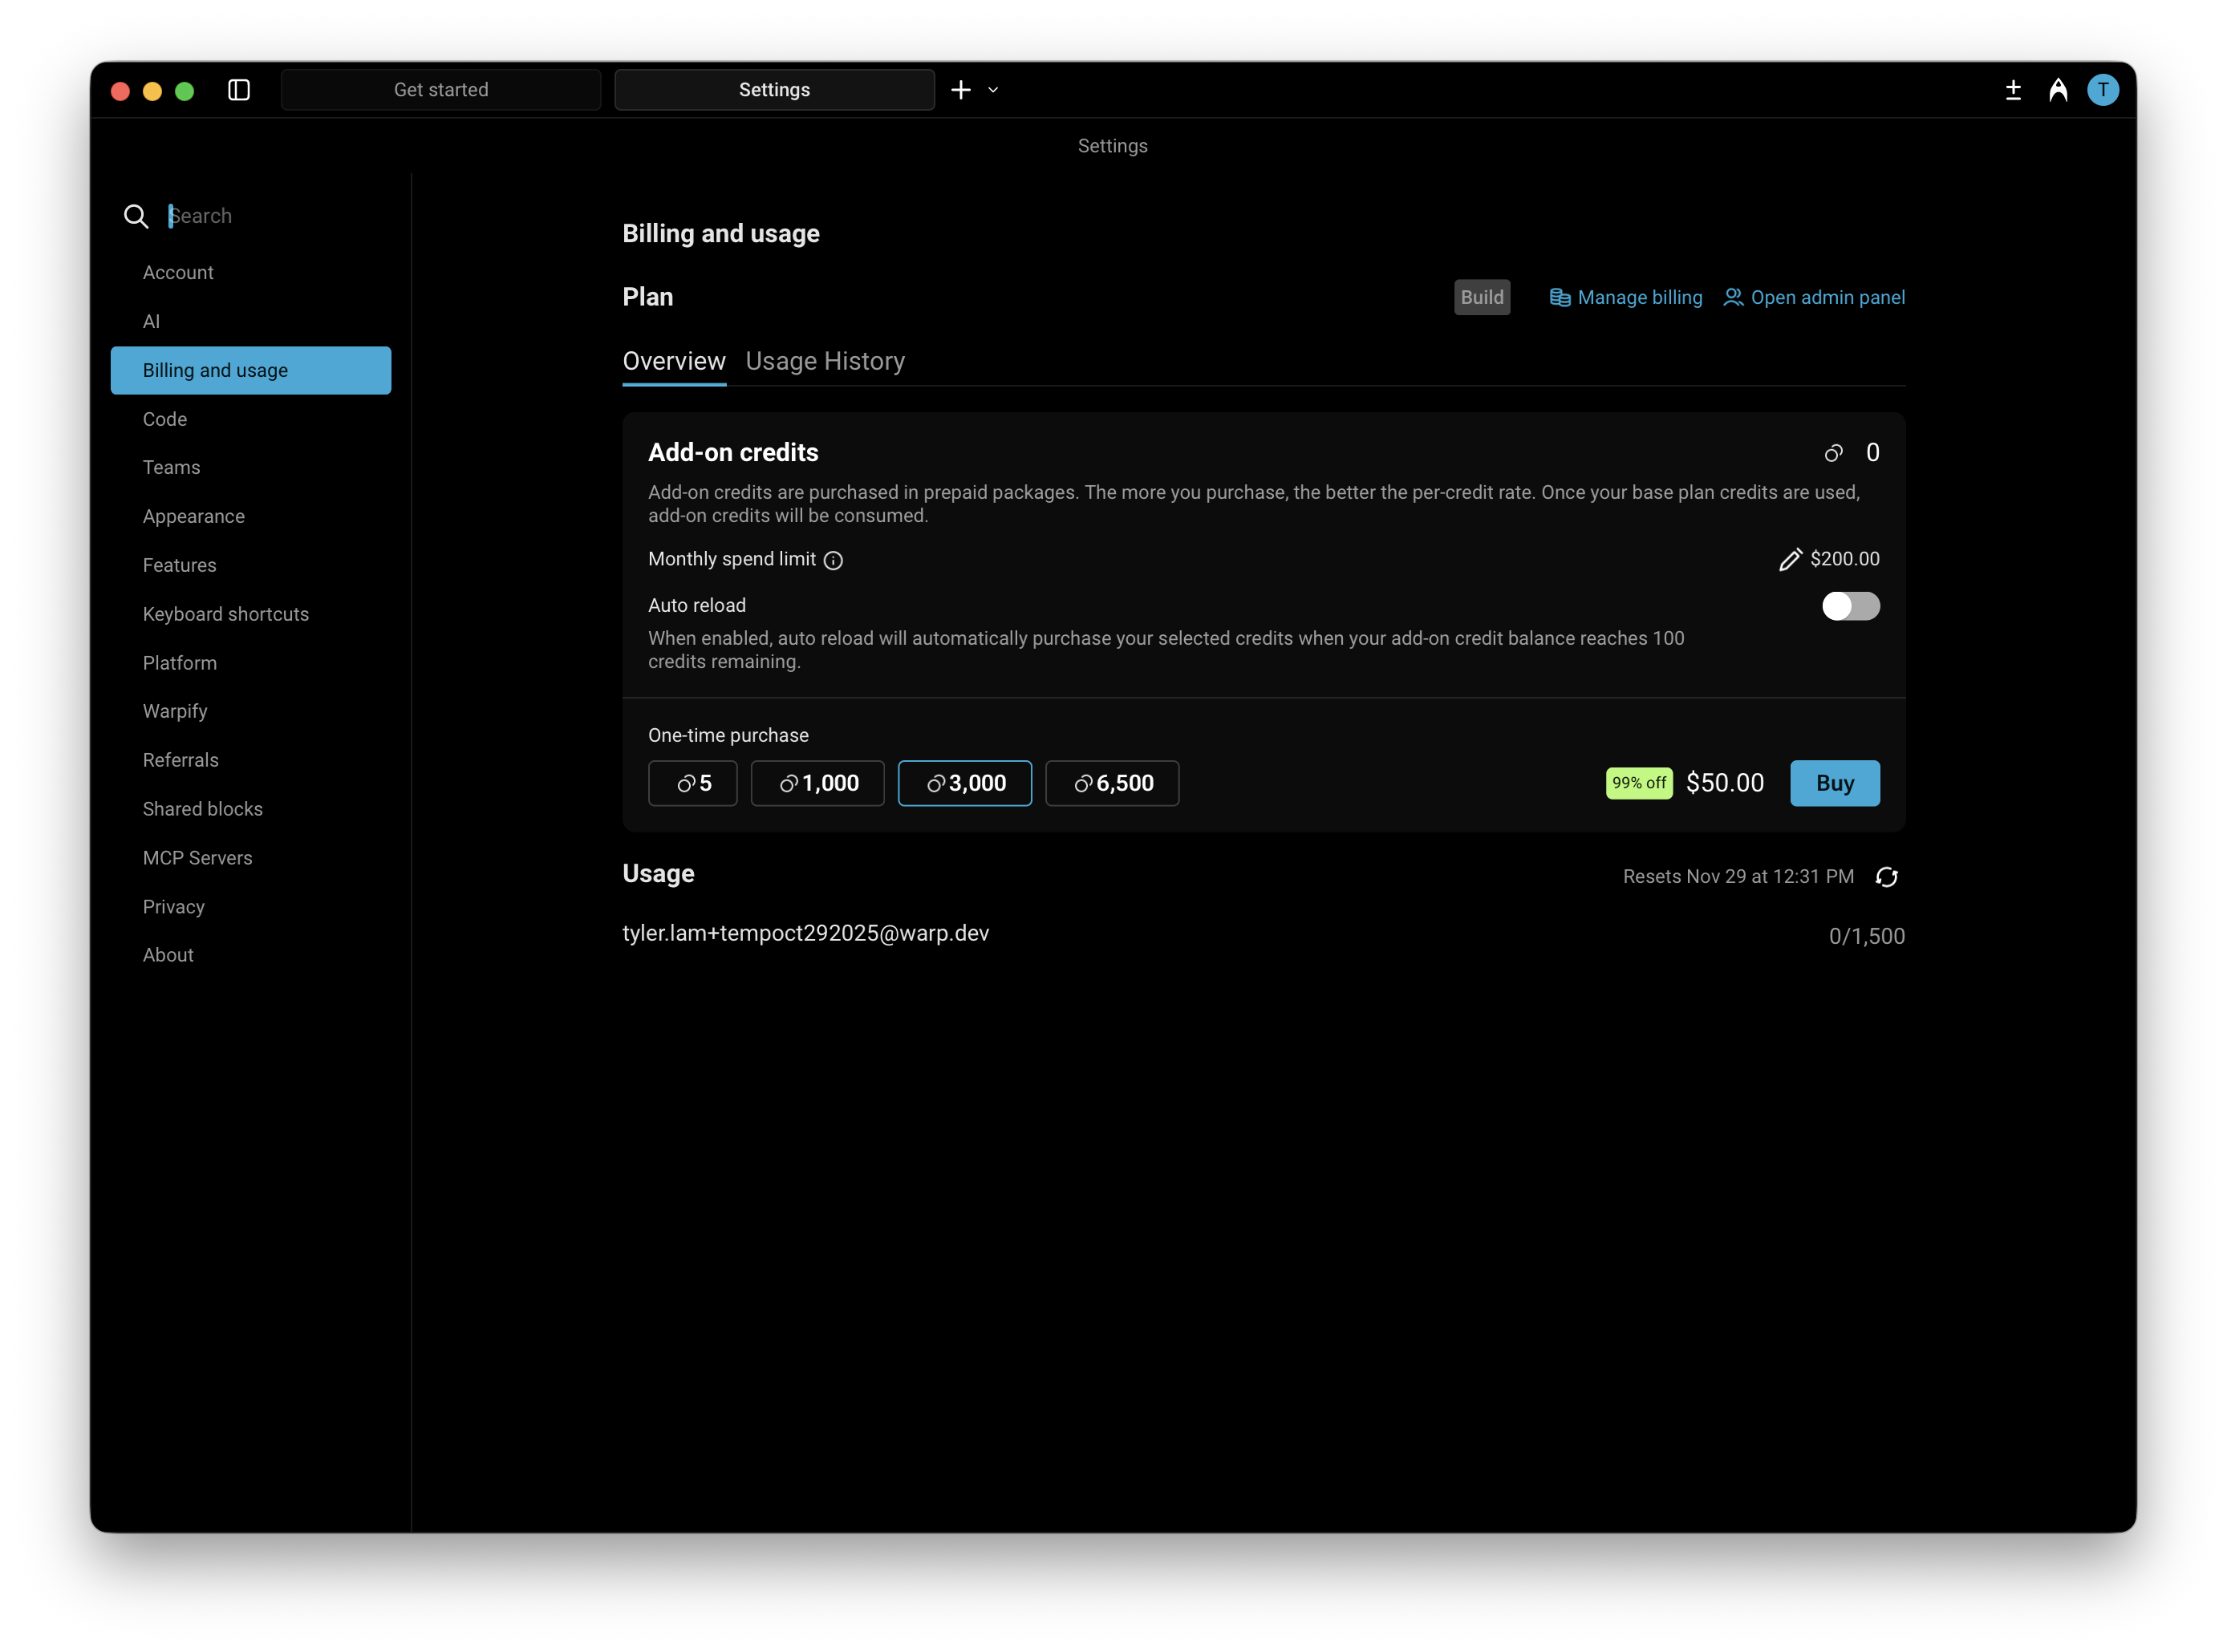Click the Buy button
The width and height of the screenshot is (2227, 1652).
click(1834, 783)
